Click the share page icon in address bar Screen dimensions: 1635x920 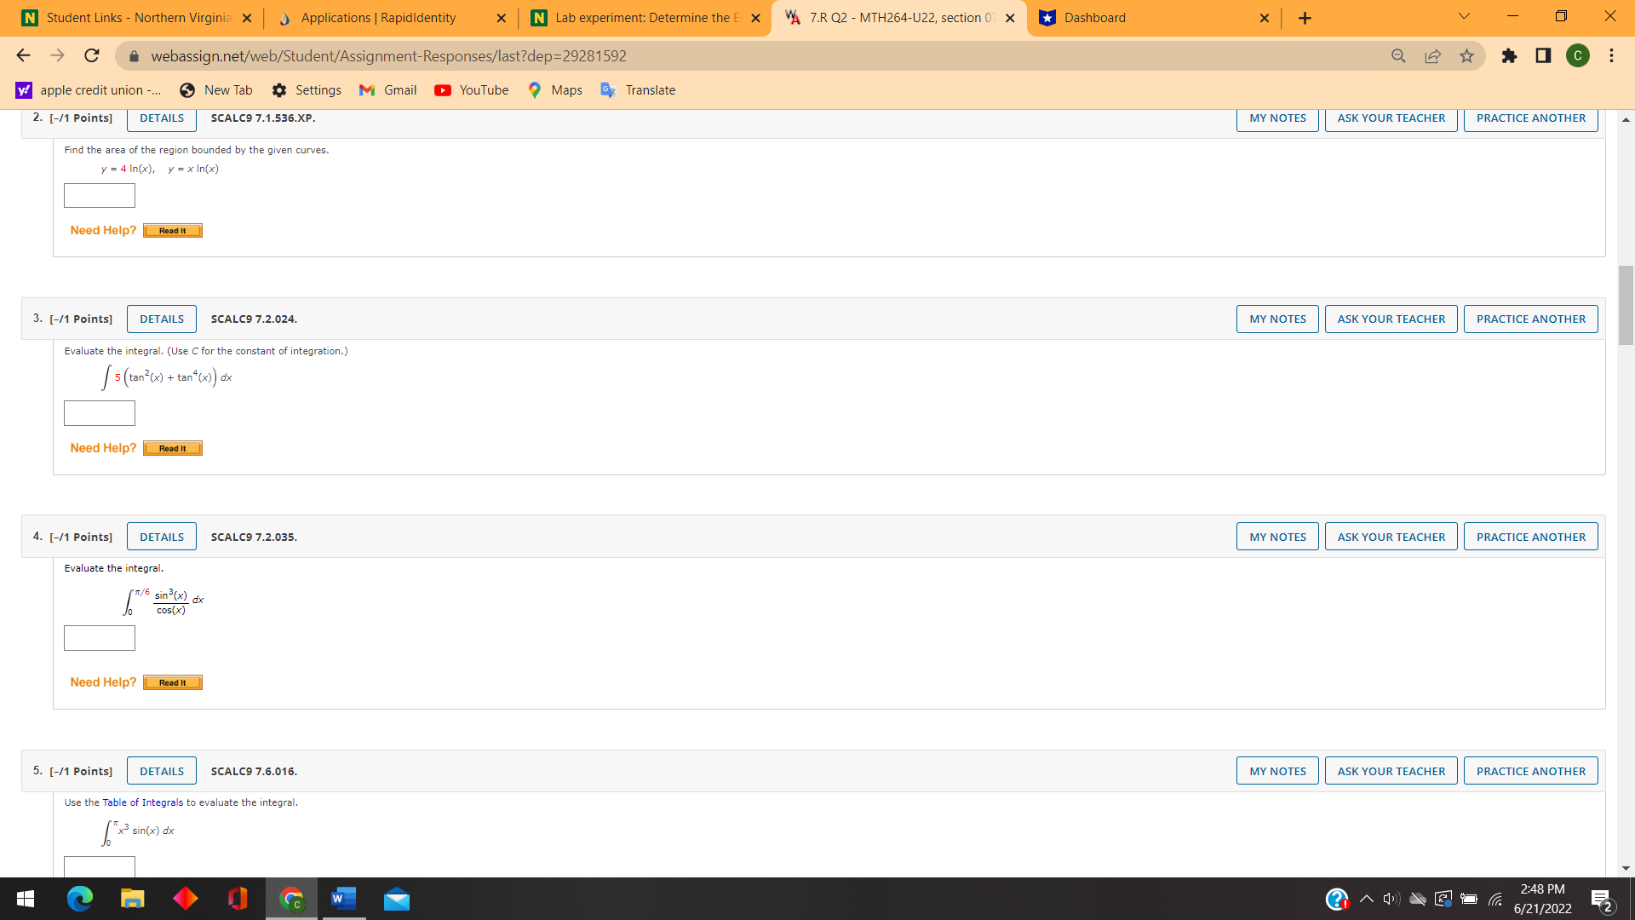(1432, 56)
